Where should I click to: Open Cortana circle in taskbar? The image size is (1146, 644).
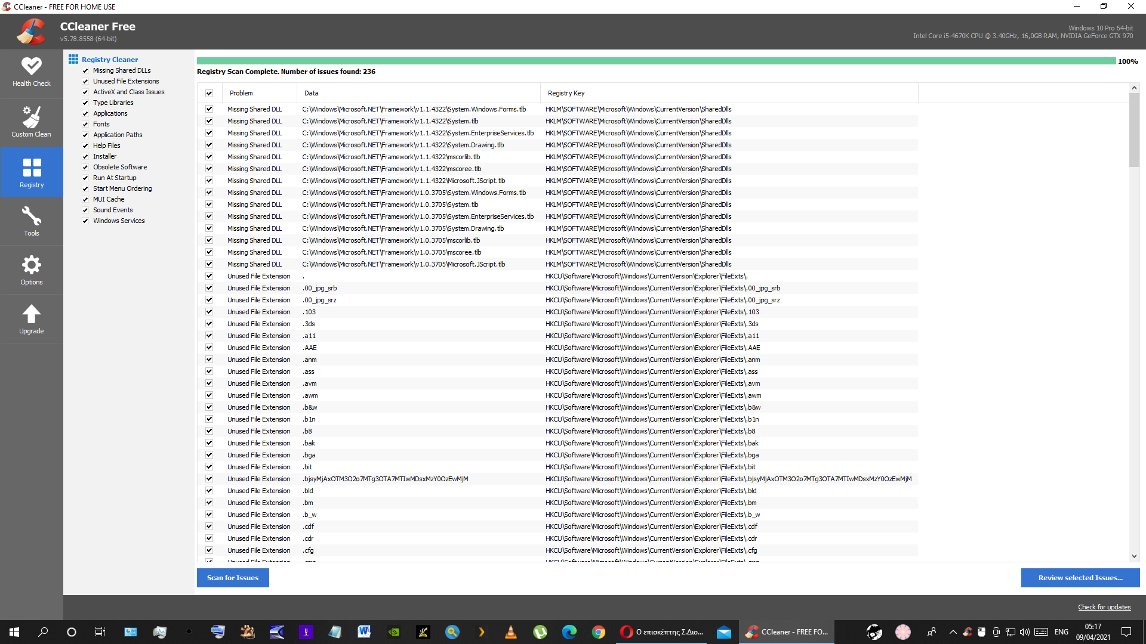(x=72, y=632)
